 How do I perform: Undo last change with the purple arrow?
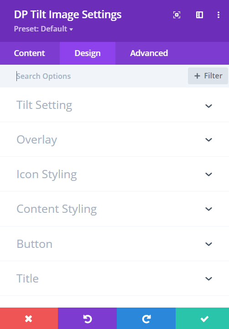point(87,319)
